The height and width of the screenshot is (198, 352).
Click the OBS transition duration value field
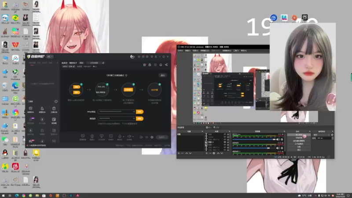tap(324, 138)
